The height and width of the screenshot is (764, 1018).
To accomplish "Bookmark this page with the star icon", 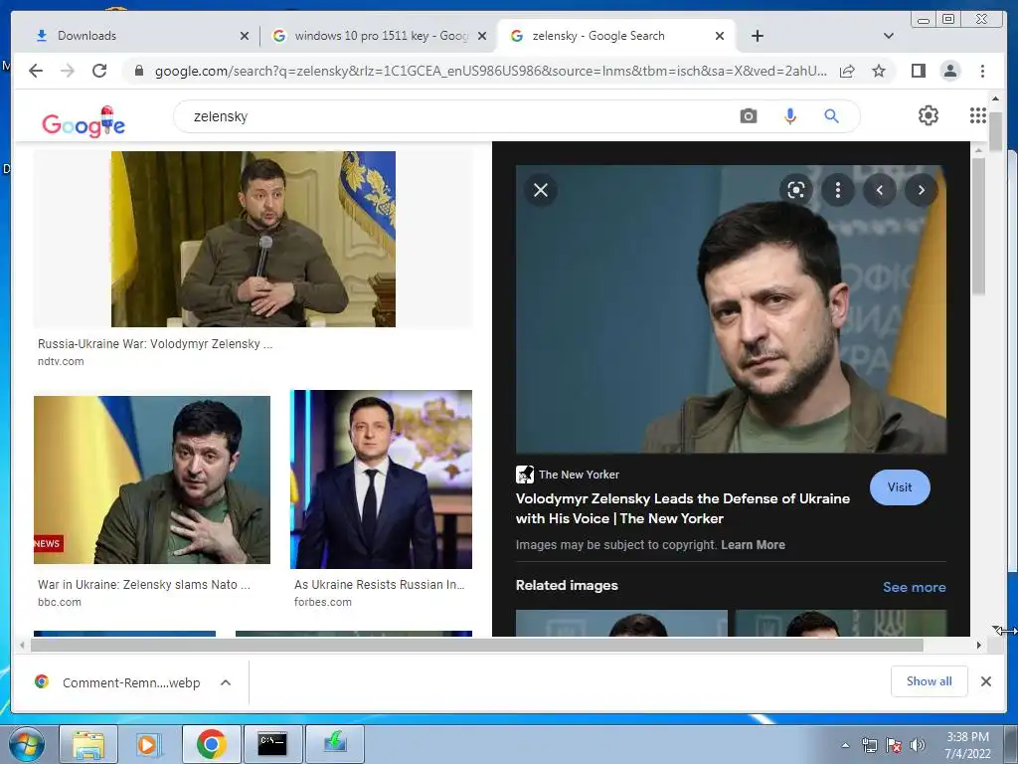I will coord(879,71).
